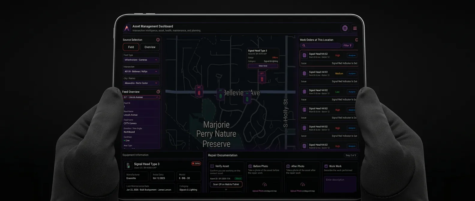Image resolution: width=475 pixels, height=201 pixels.
Task: Click the Assign button on the Medium priority work order
Action: coord(352,74)
